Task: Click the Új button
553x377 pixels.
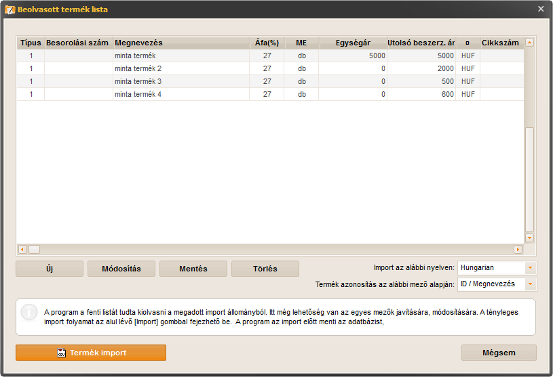Action: tap(50, 269)
